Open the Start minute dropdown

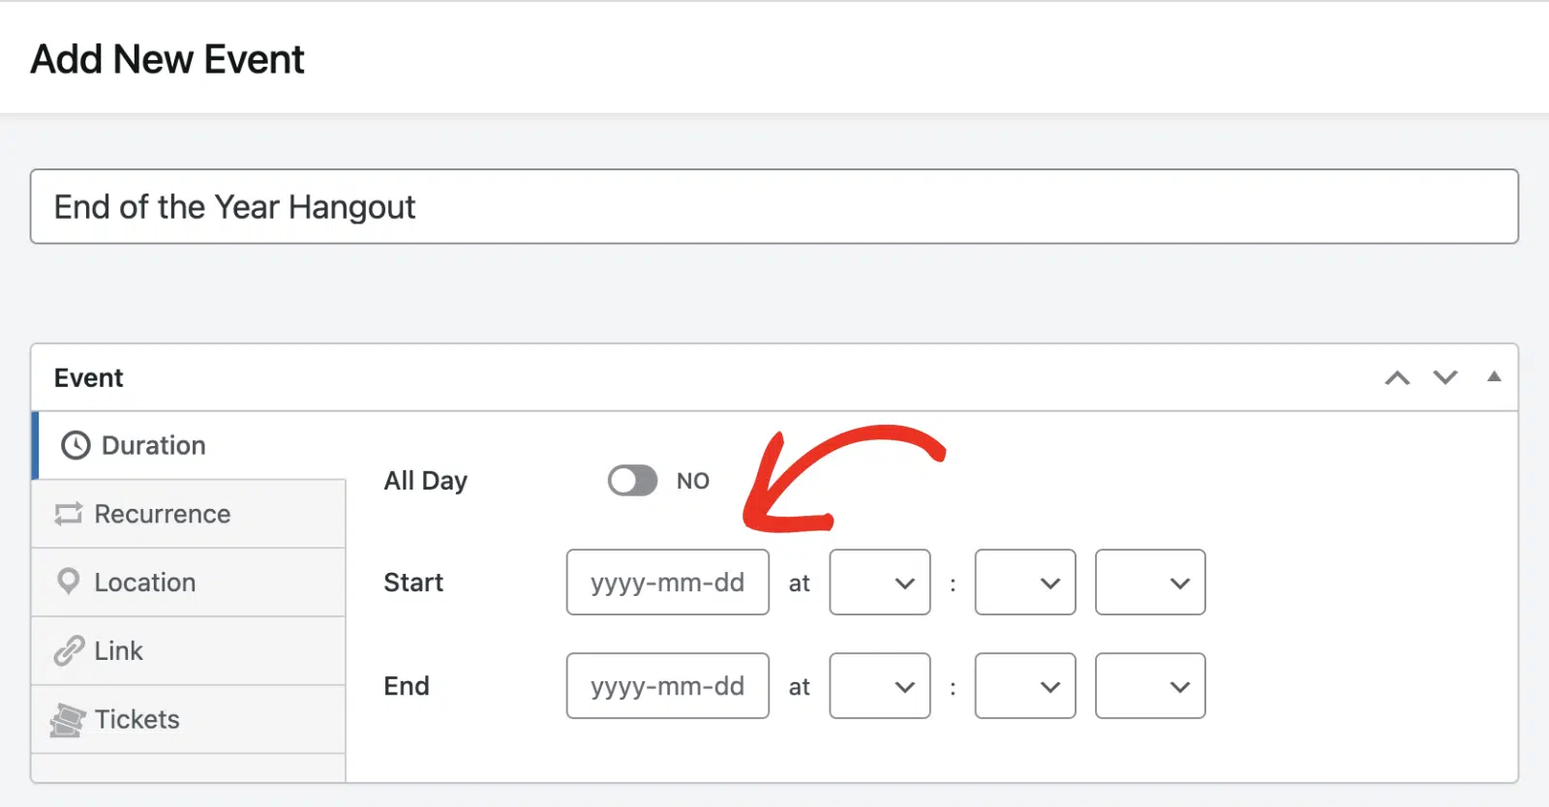point(1025,583)
